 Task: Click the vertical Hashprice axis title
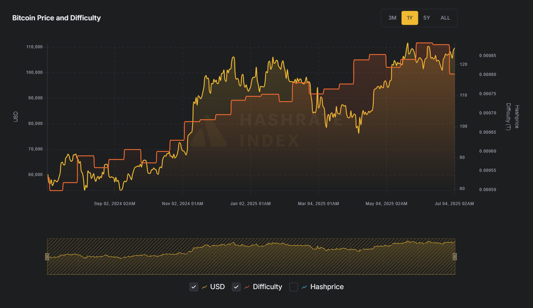517,117
